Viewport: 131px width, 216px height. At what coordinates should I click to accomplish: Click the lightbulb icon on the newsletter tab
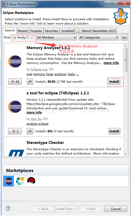(79, 31)
